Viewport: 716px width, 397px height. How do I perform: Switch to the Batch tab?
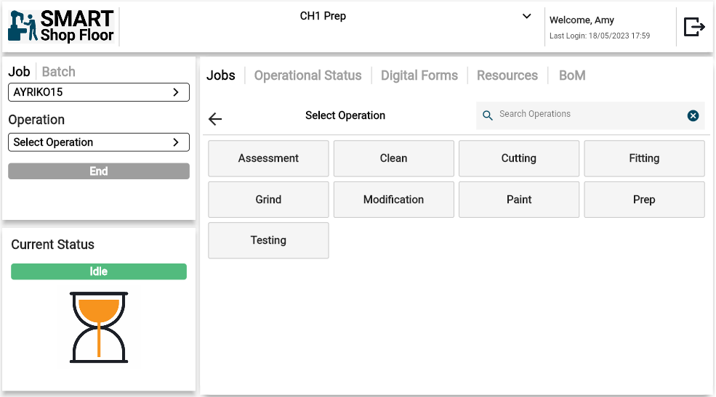(x=59, y=72)
